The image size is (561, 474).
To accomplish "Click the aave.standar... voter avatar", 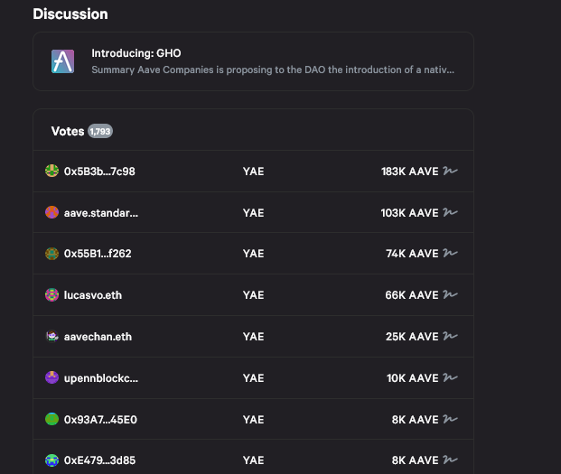I will [x=51, y=212].
